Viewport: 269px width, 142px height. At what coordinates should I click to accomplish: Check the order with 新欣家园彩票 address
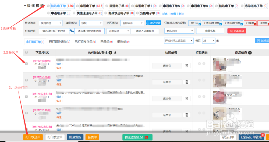26,97
